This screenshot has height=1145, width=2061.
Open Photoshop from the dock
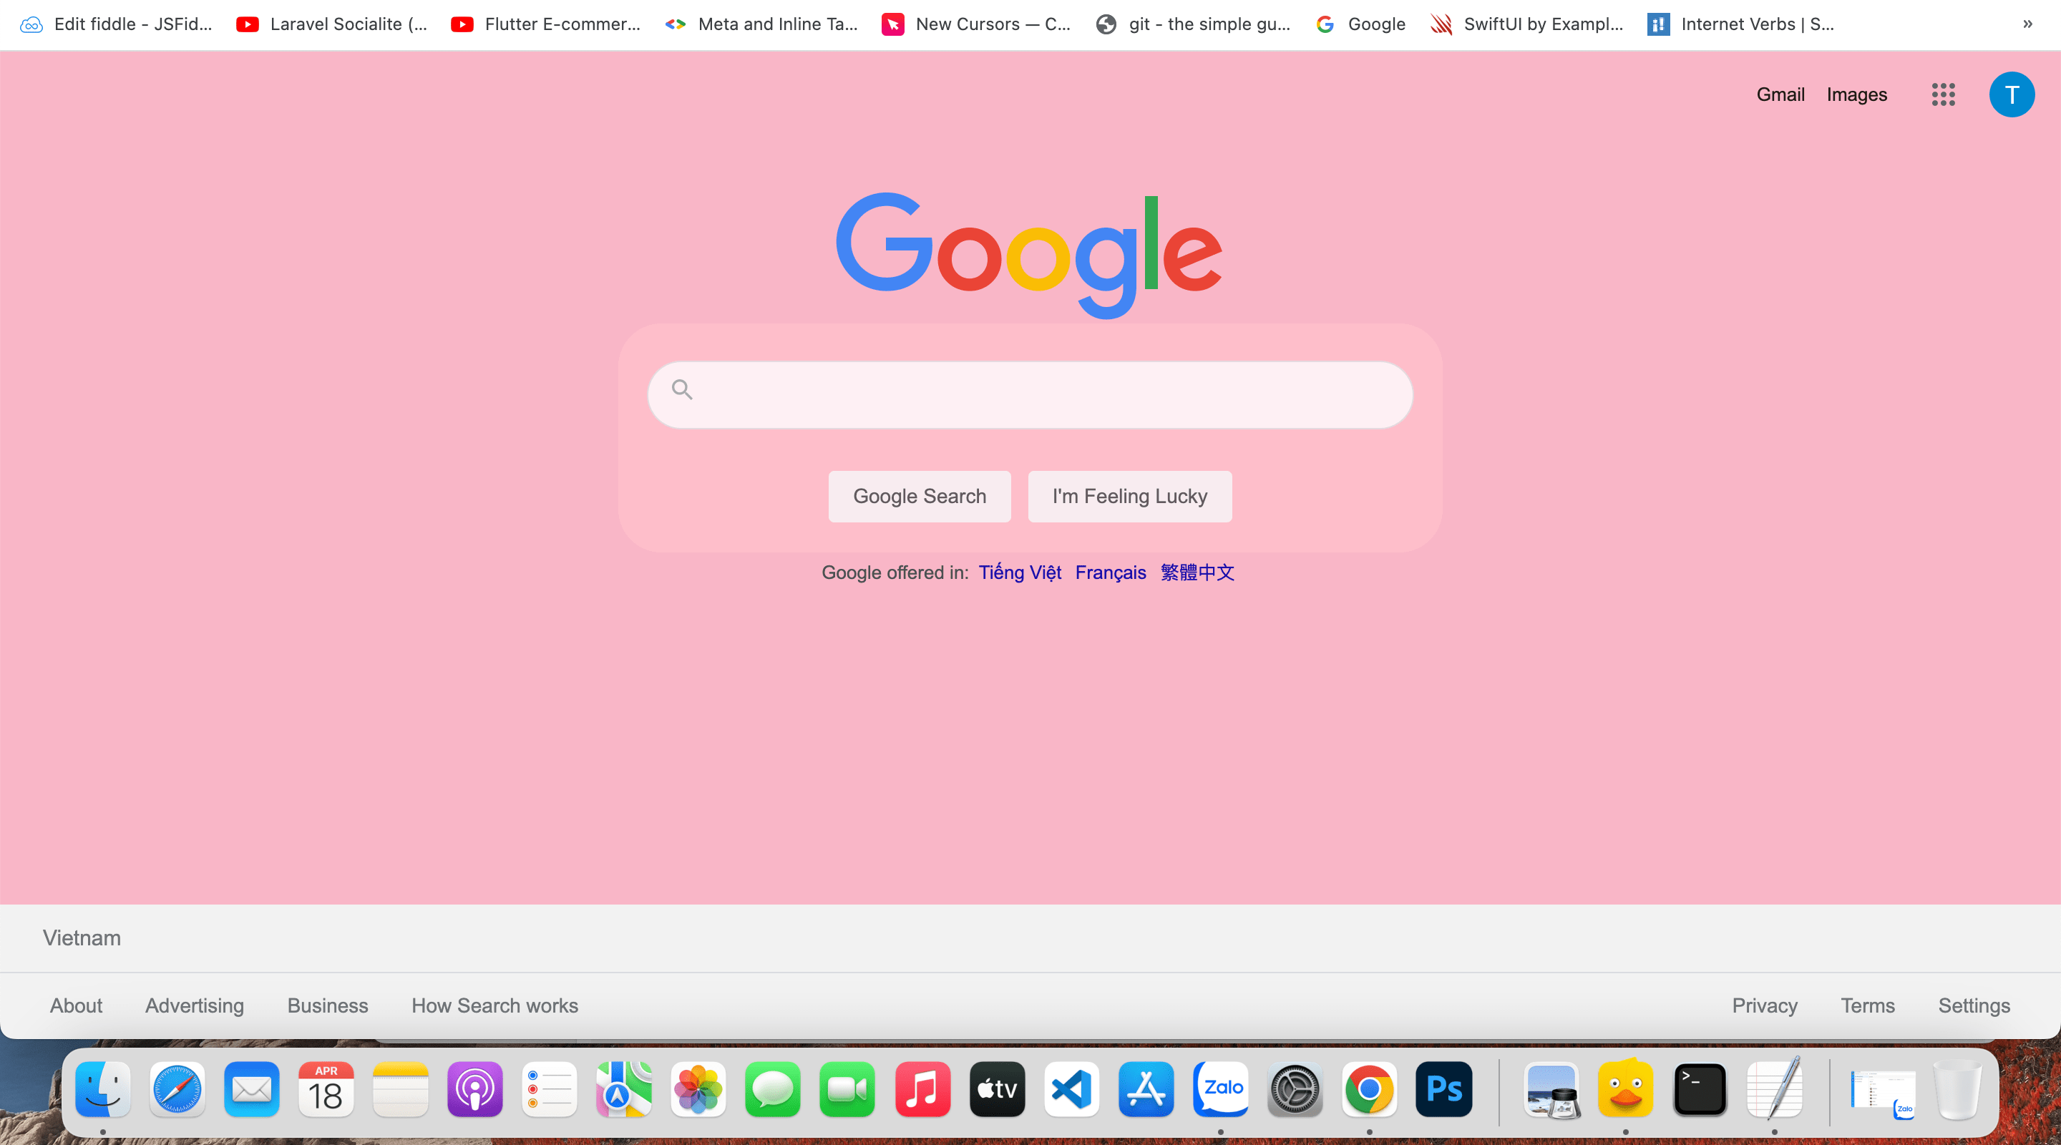[1444, 1090]
